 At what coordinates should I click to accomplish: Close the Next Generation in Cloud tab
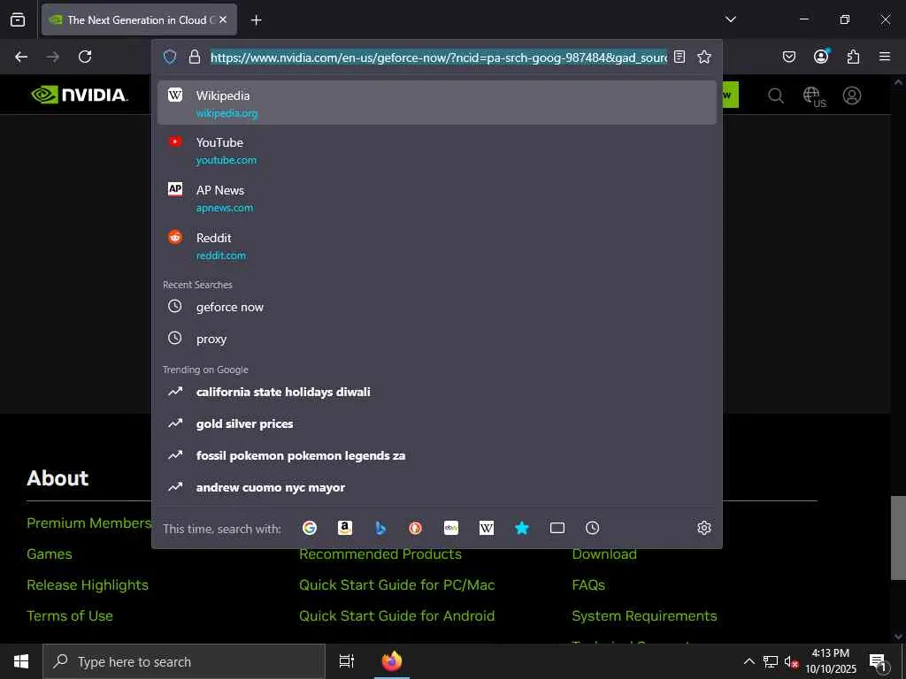pos(223,19)
